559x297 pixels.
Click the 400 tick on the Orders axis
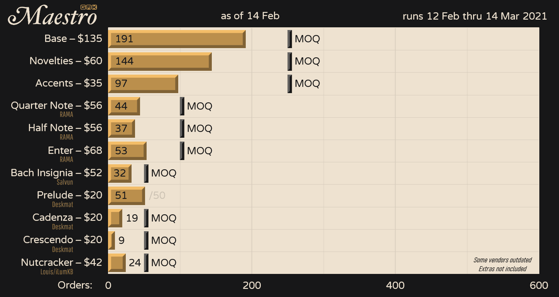pos(395,285)
